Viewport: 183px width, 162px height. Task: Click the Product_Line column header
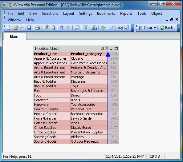click(52, 54)
